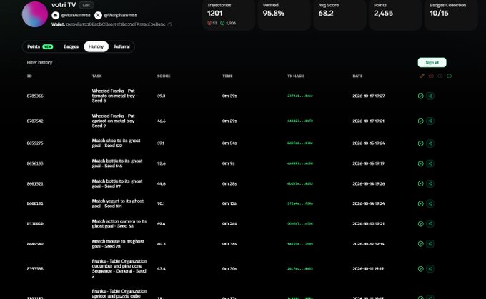Switch to the Points tab

[40, 46]
